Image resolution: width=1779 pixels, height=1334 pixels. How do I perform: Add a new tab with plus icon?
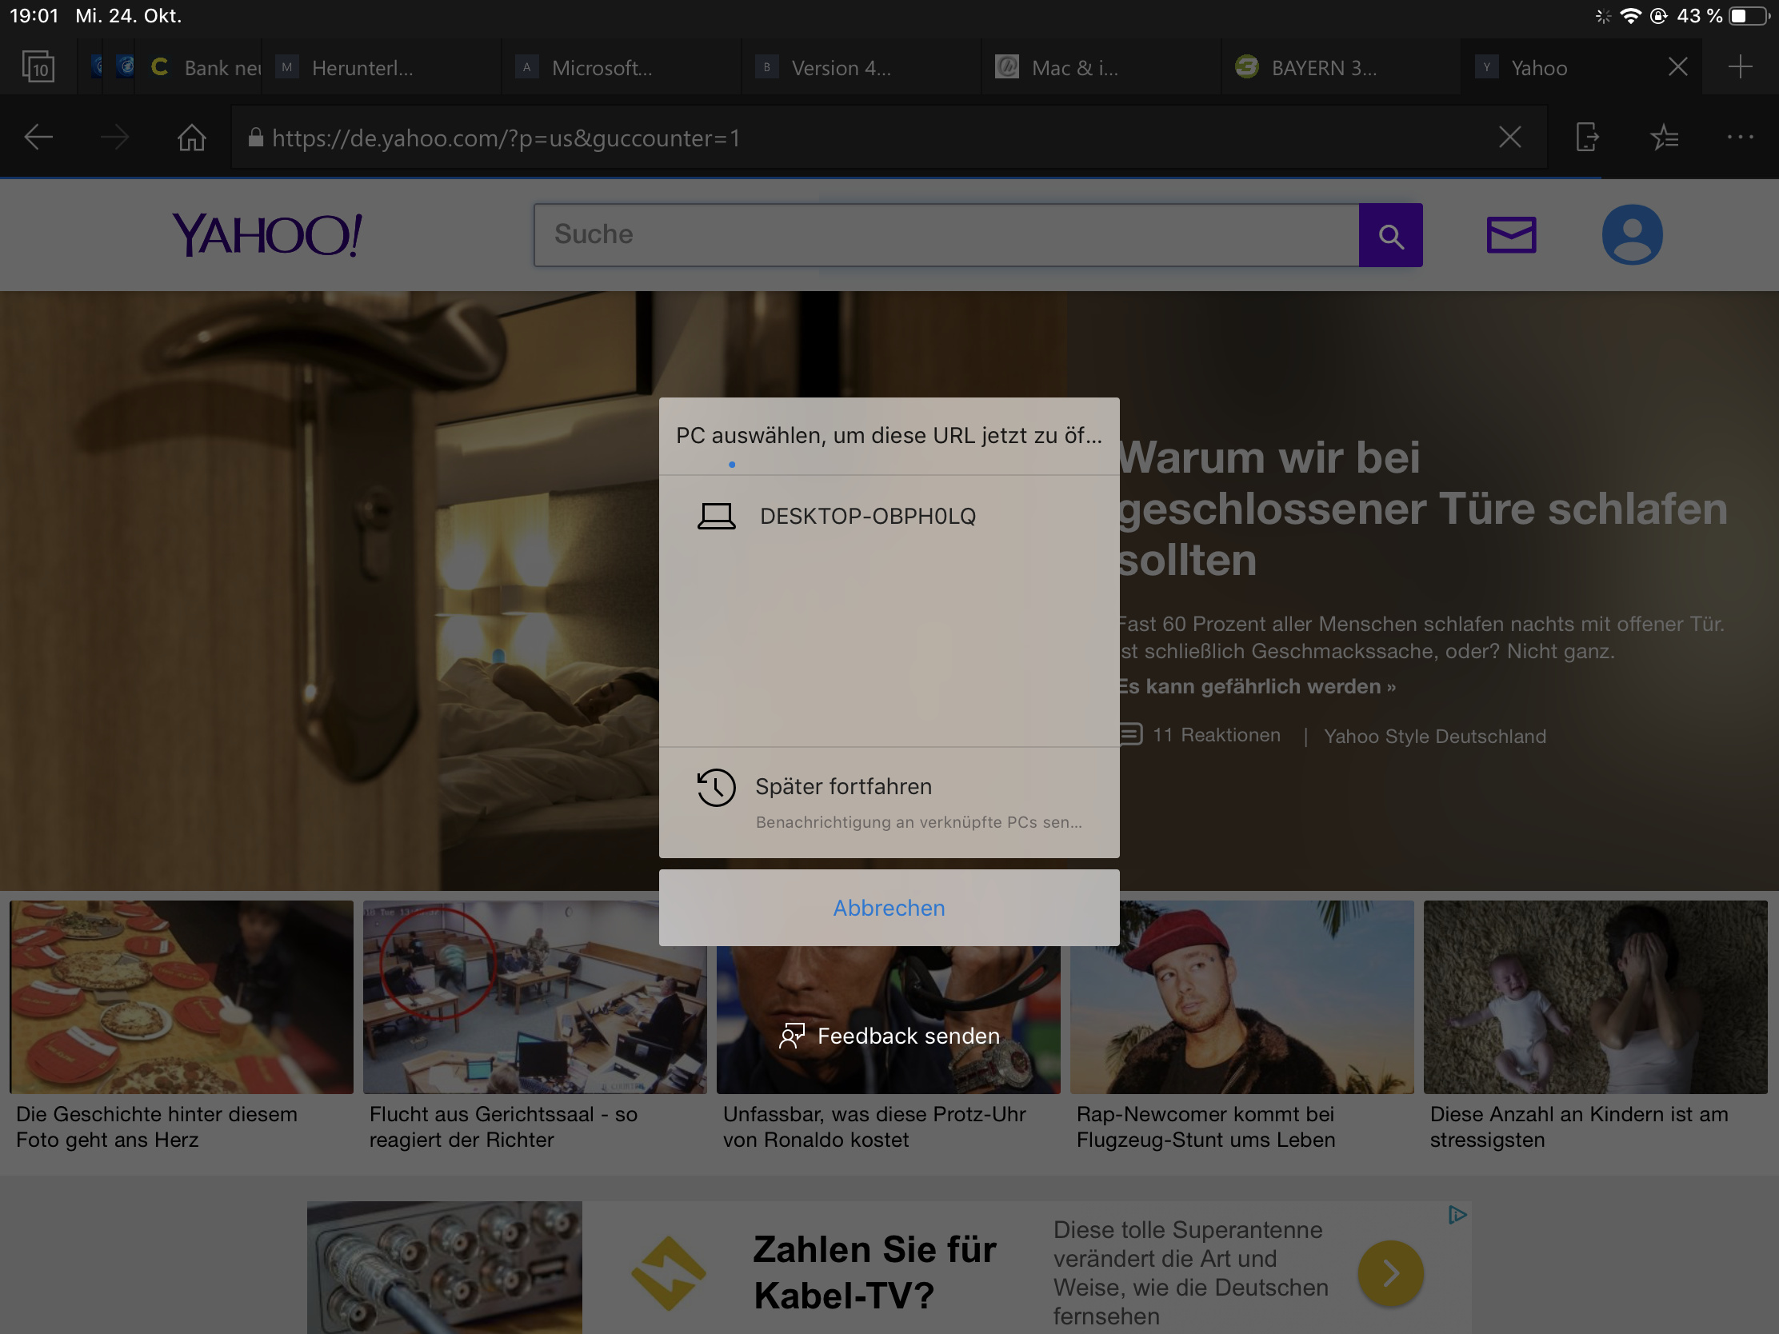1740,67
